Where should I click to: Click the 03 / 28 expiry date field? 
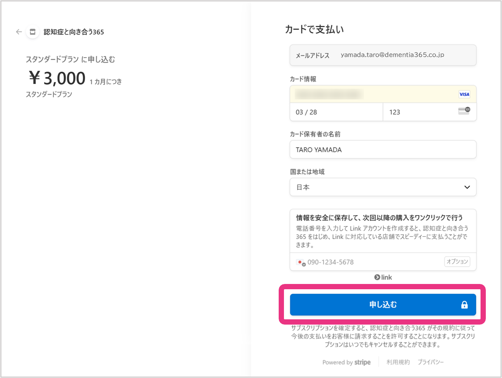[335, 112]
